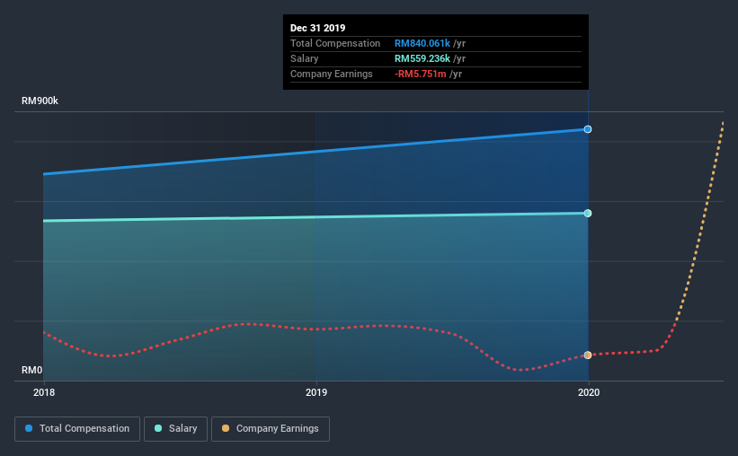This screenshot has height=456, width=738.
Task: Click the RM559.236k salary value
Action: pyautogui.click(x=422, y=58)
